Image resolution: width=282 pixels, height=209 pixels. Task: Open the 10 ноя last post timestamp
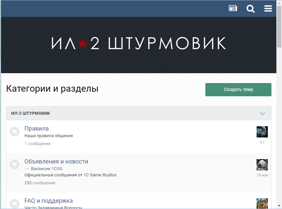click(262, 175)
